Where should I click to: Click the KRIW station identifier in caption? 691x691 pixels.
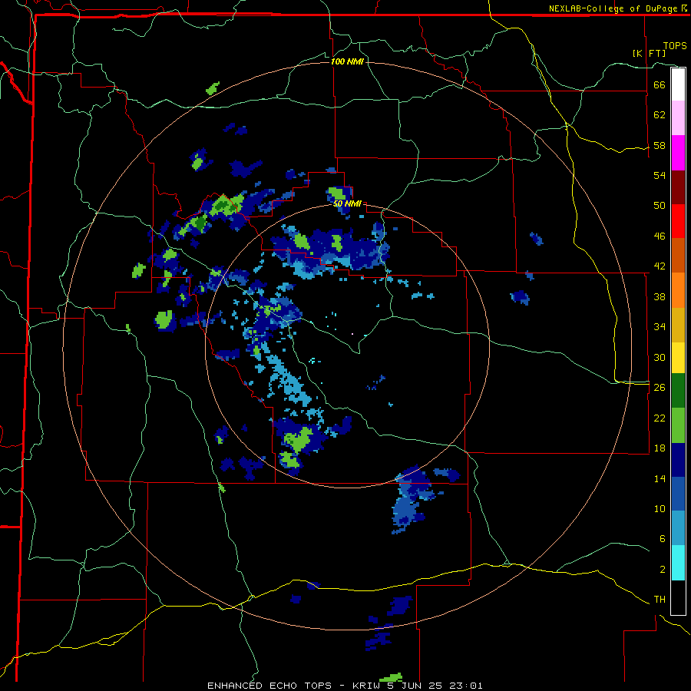pos(366,686)
